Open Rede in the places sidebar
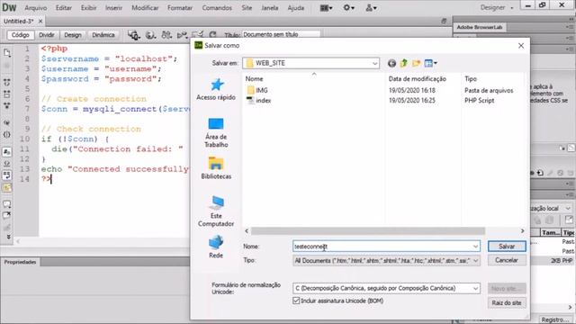Screen dimensions: 576x324 pos(216,247)
